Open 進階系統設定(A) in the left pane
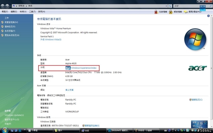The width and height of the screenshot is (213, 133). pos(12,35)
